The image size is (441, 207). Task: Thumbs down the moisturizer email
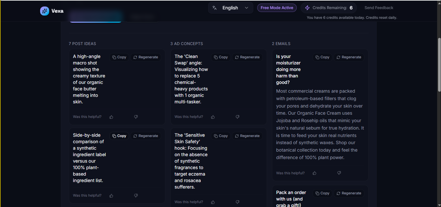pyautogui.click(x=339, y=173)
